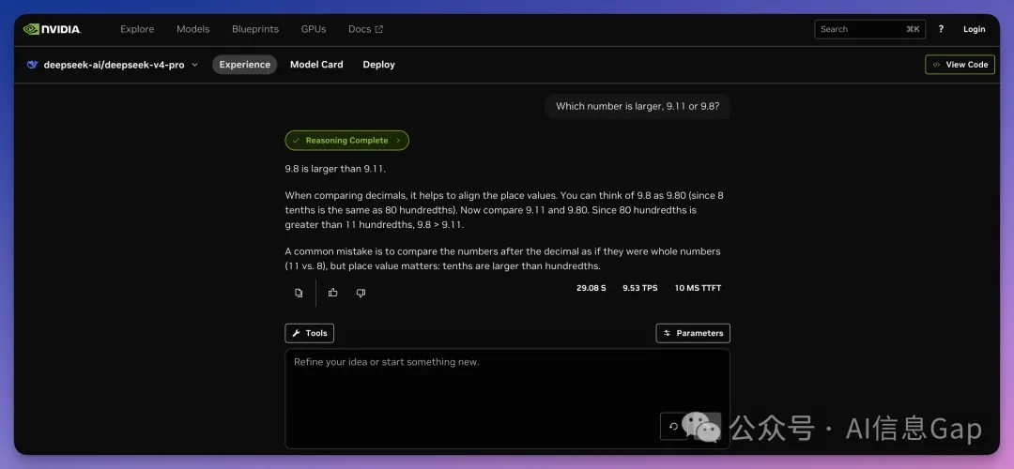This screenshot has height=469, width=1014.
Task: Open the Tools button
Action: click(309, 333)
